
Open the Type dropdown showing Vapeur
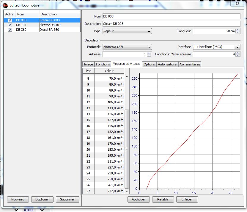click(127, 31)
